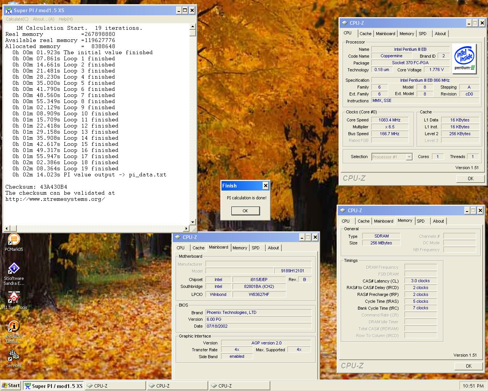This screenshot has height=391, width=488.
Task: Click the Core Voltage value 1.776 V
Action: [437, 70]
